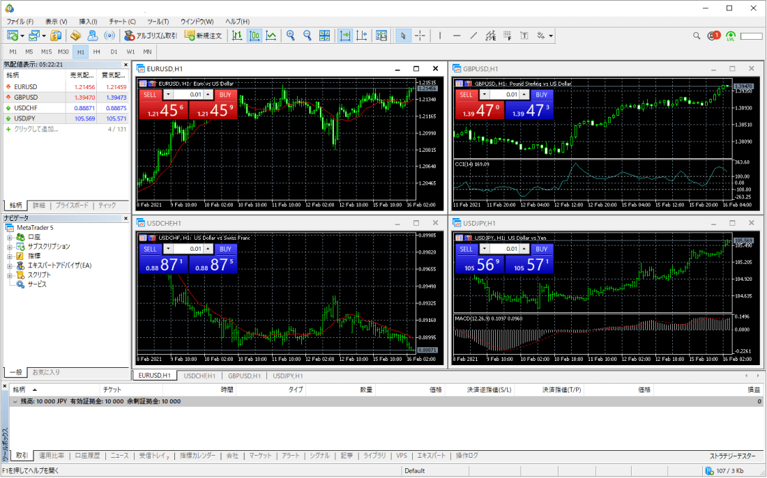This screenshot has height=478, width=767.
Task: Select the crosshair cursor tool
Action: point(420,36)
